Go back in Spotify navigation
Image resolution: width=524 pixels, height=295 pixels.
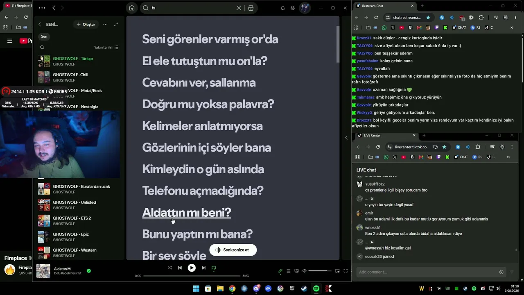54,8
